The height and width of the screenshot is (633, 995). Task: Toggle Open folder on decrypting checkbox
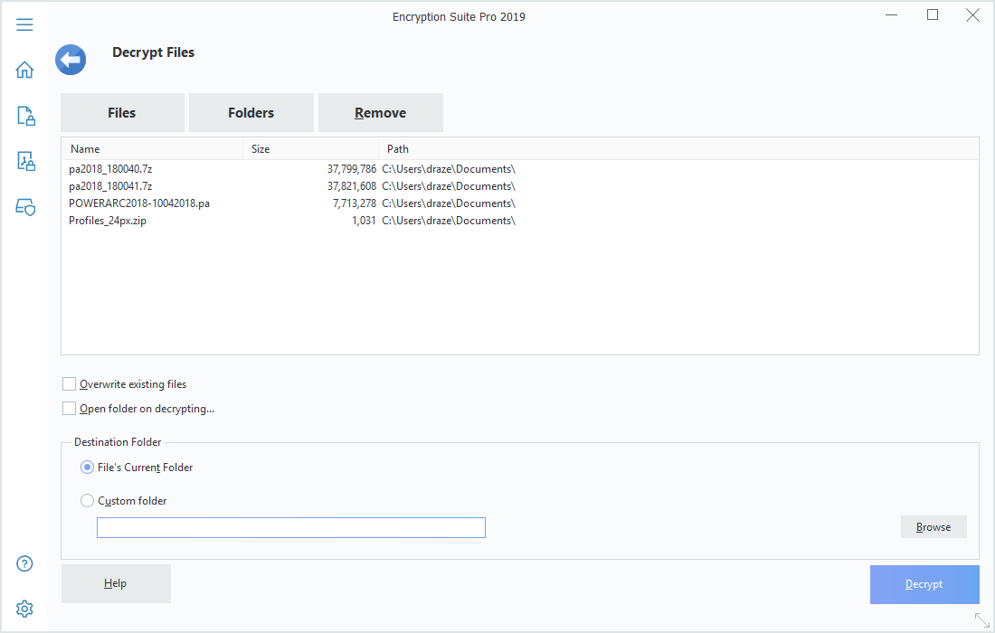point(70,409)
